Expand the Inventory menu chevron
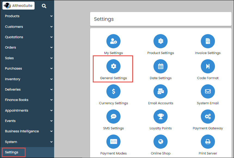This screenshot has width=234, height=158. point(51,79)
